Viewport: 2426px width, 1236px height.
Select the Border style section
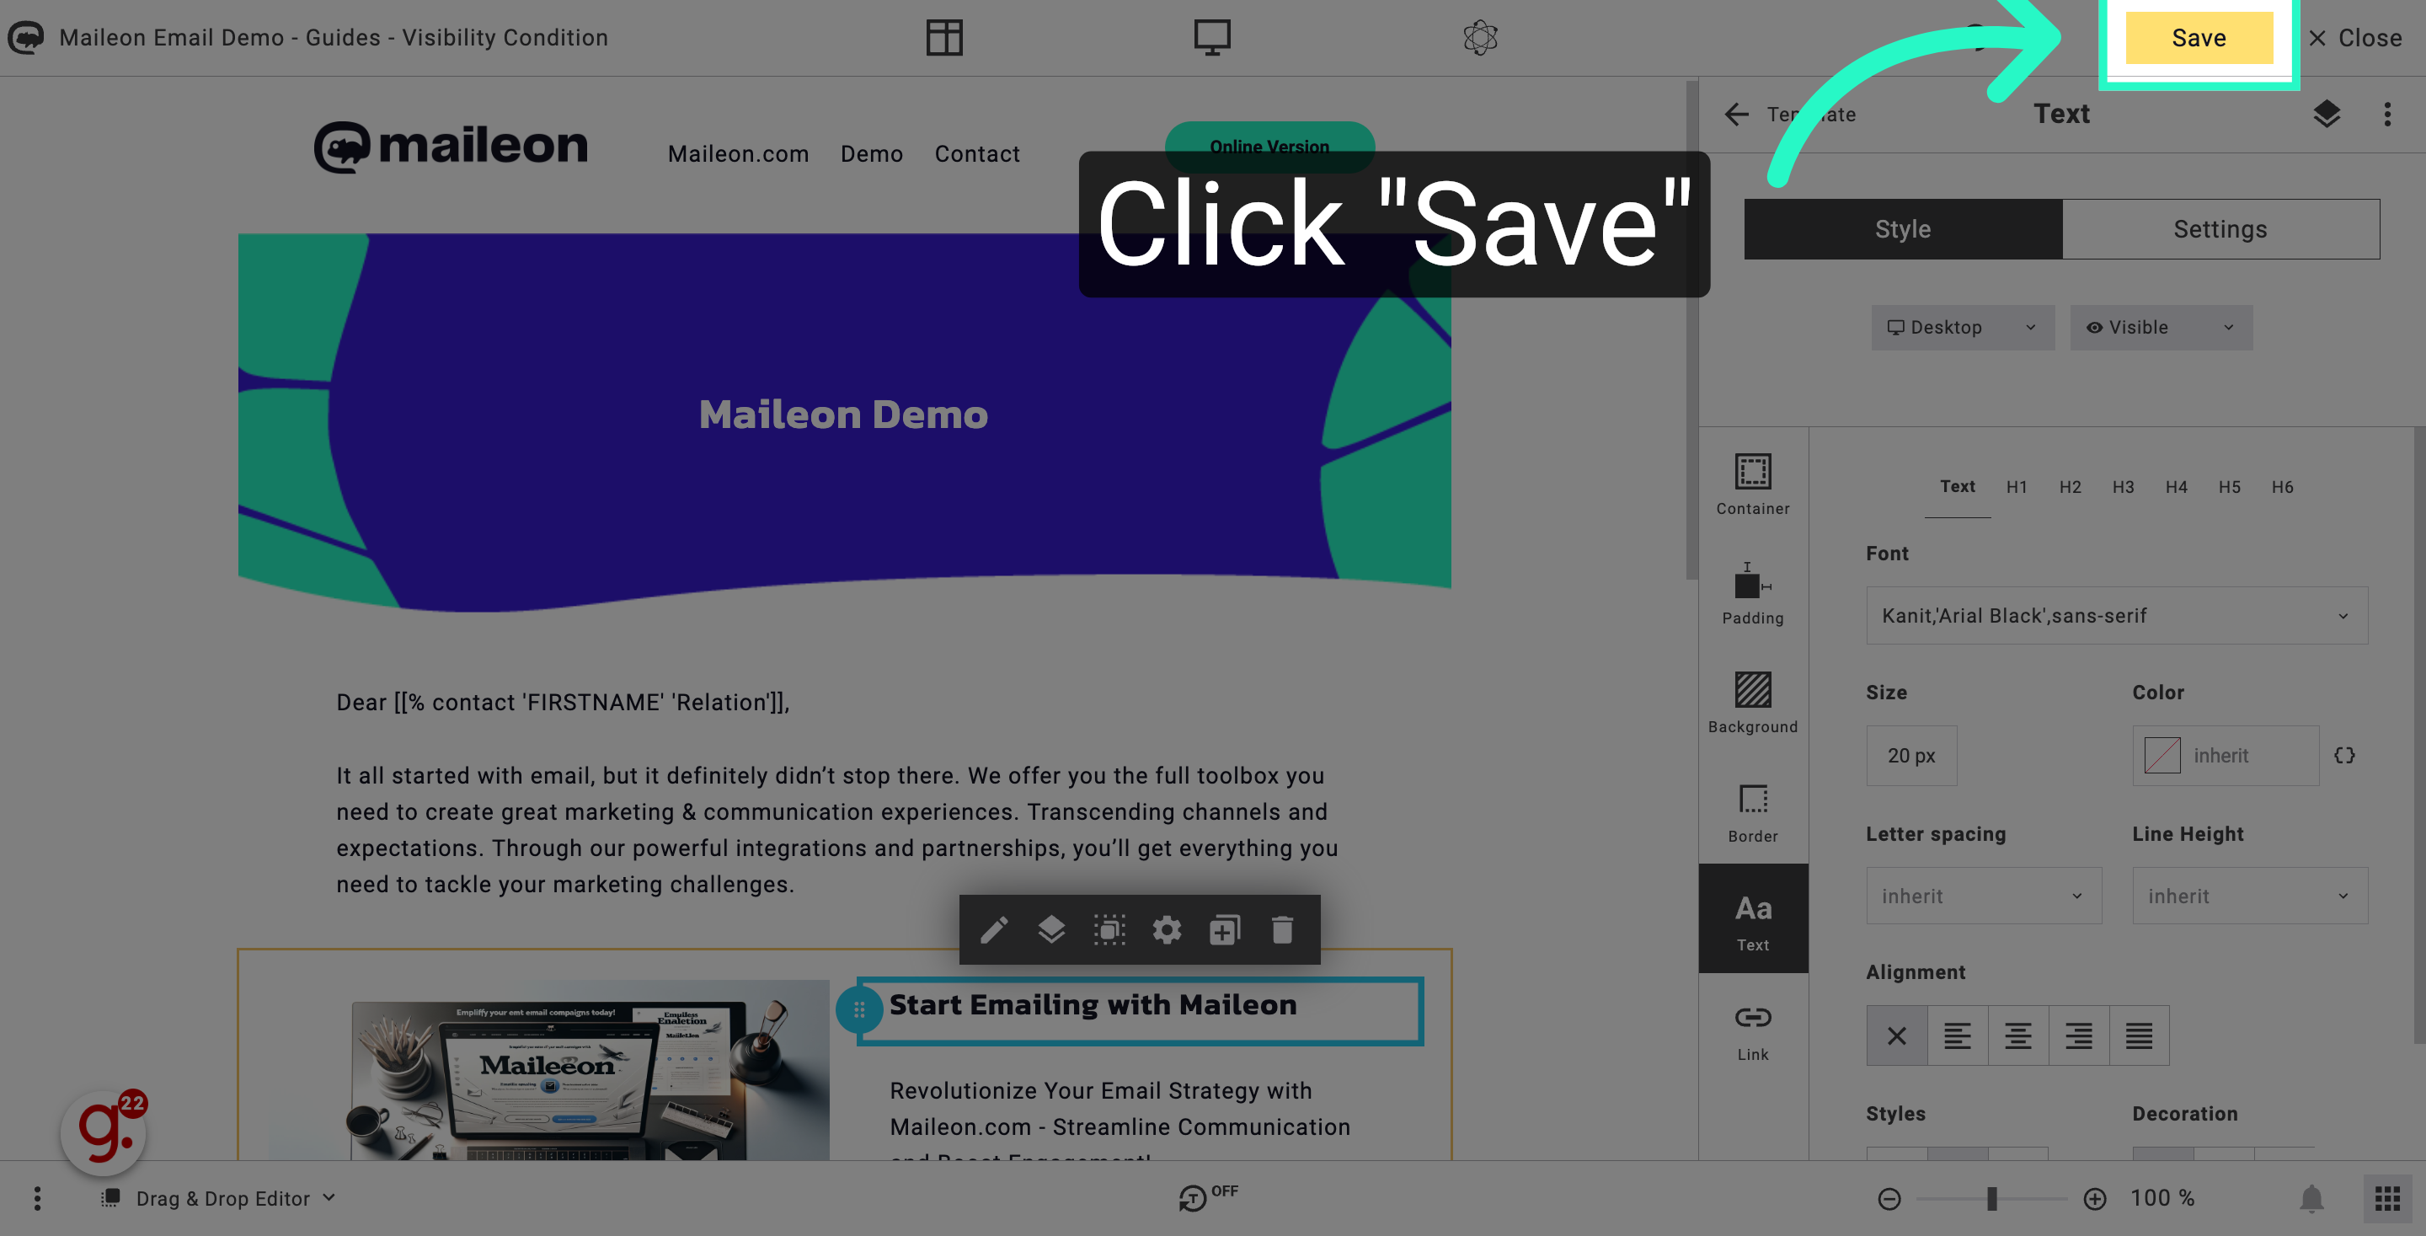click(1752, 812)
